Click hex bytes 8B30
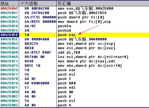Viewport: 149px width, 108px height. (x=29, y=48)
